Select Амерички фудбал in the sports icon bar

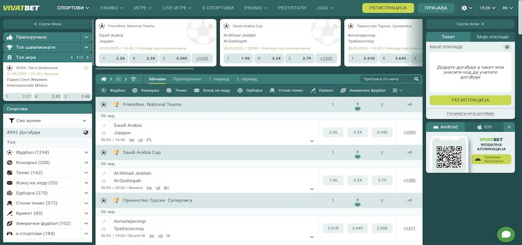[363, 90]
